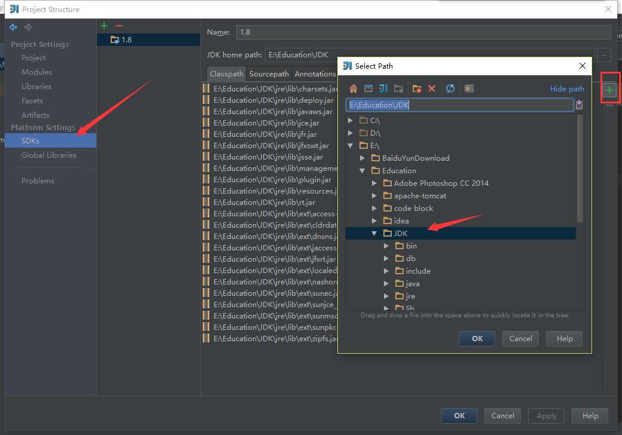Open Libraries settings page
The image size is (622, 435).
36,87
